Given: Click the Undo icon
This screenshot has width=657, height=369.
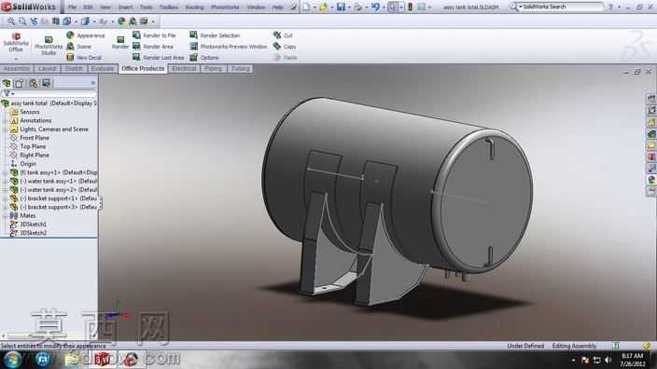Looking at the screenshot, I should [x=375, y=7].
